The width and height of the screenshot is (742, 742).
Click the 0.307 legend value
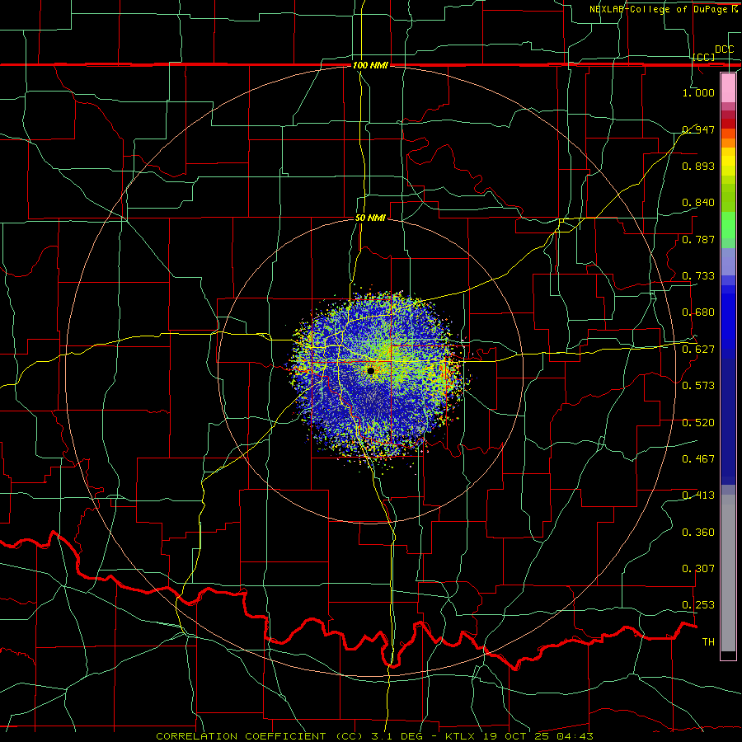(698, 569)
